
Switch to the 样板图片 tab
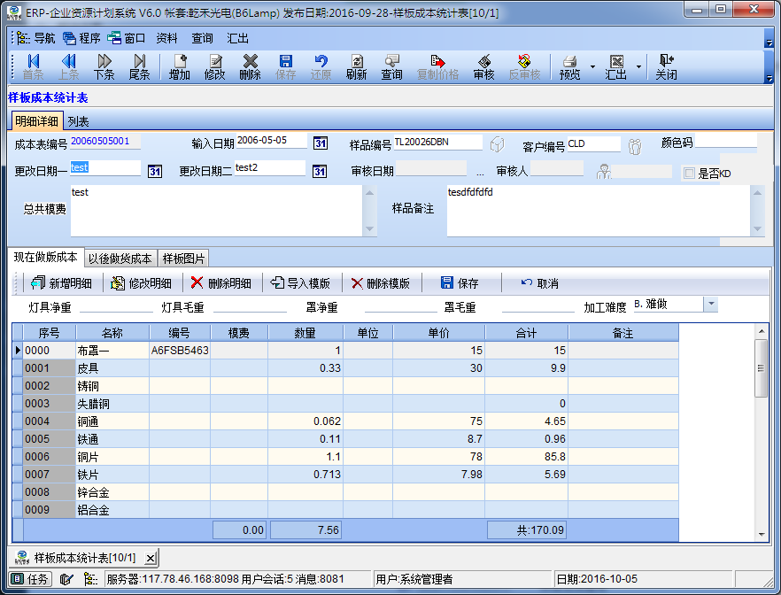(x=183, y=259)
